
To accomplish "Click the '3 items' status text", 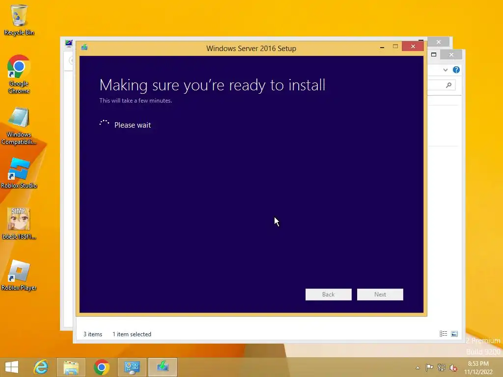I will point(93,334).
